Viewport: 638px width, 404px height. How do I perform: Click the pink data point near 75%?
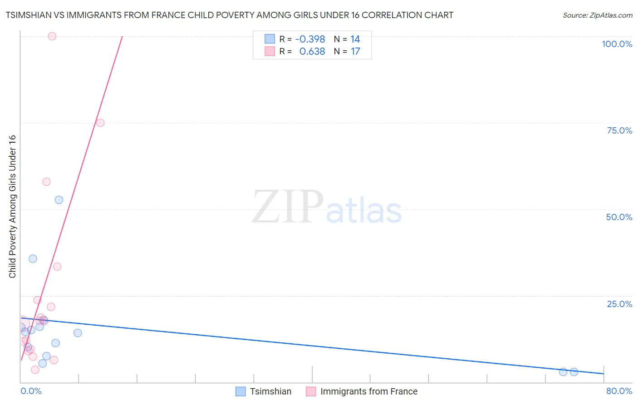click(100, 123)
